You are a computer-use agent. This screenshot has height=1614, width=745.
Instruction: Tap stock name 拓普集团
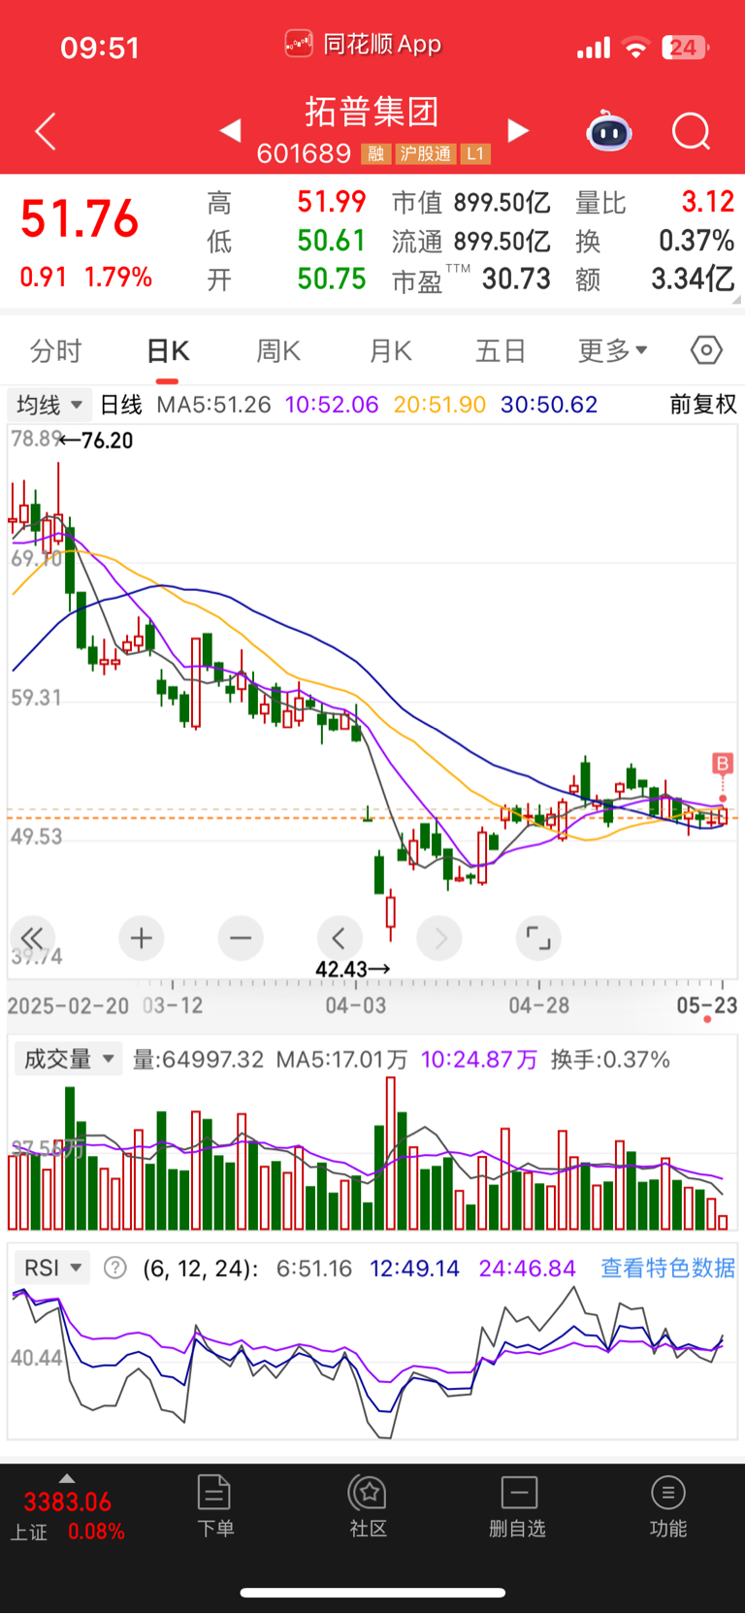[x=372, y=112]
